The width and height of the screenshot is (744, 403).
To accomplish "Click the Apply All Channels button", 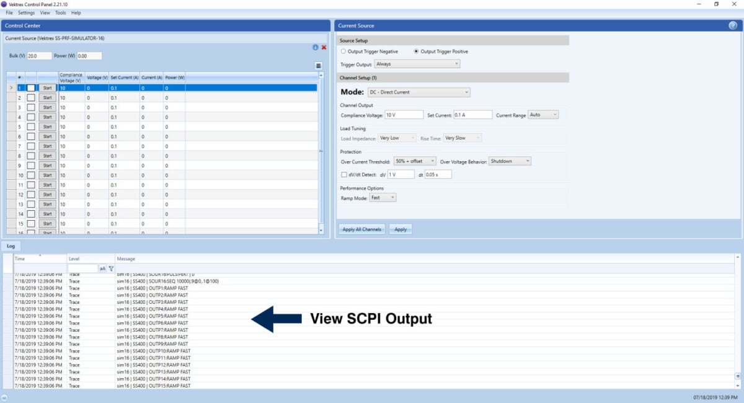I will click(362, 229).
